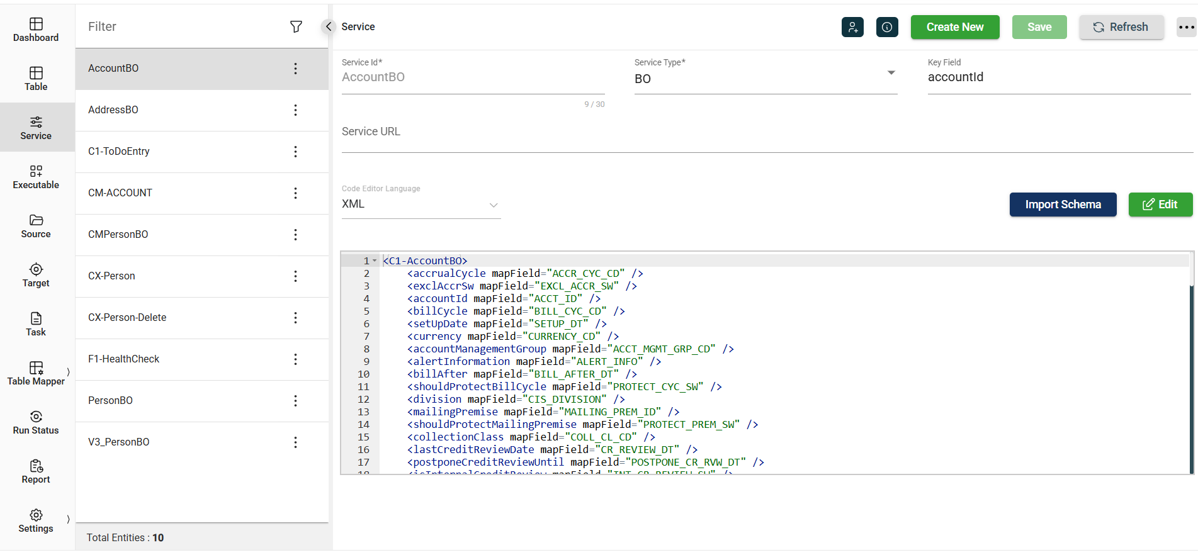Click the Import Schema button

[1063, 205]
